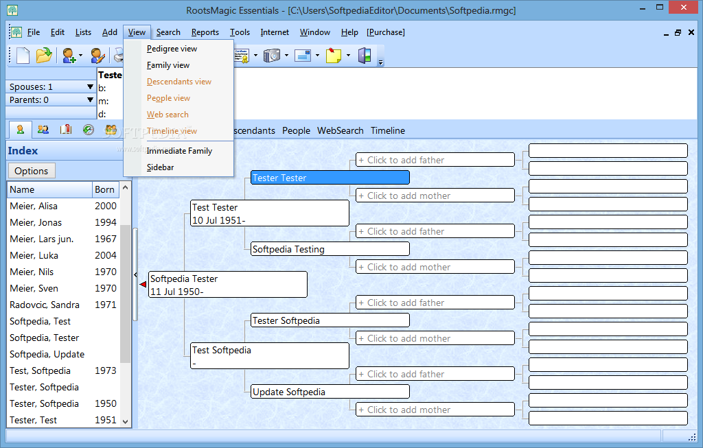The width and height of the screenshot is (703, 448).
Task: Select the Update Softpedia pedigree box
Action: tap(330, 392)
